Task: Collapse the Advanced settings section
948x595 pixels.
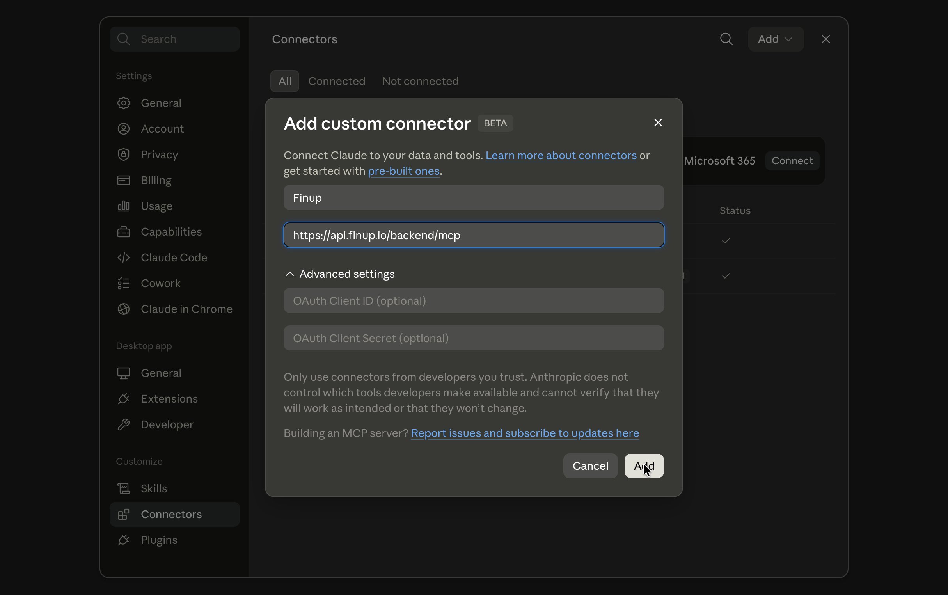Action: pyautogui.click(x=339, y=274)
